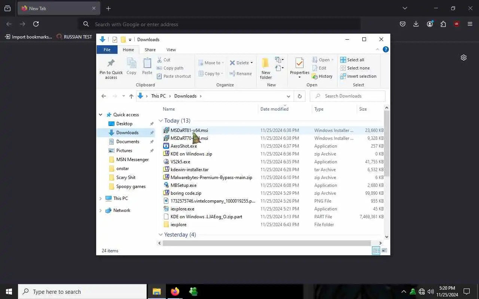Click the Search Downloads field

click(x=348, y=96)
